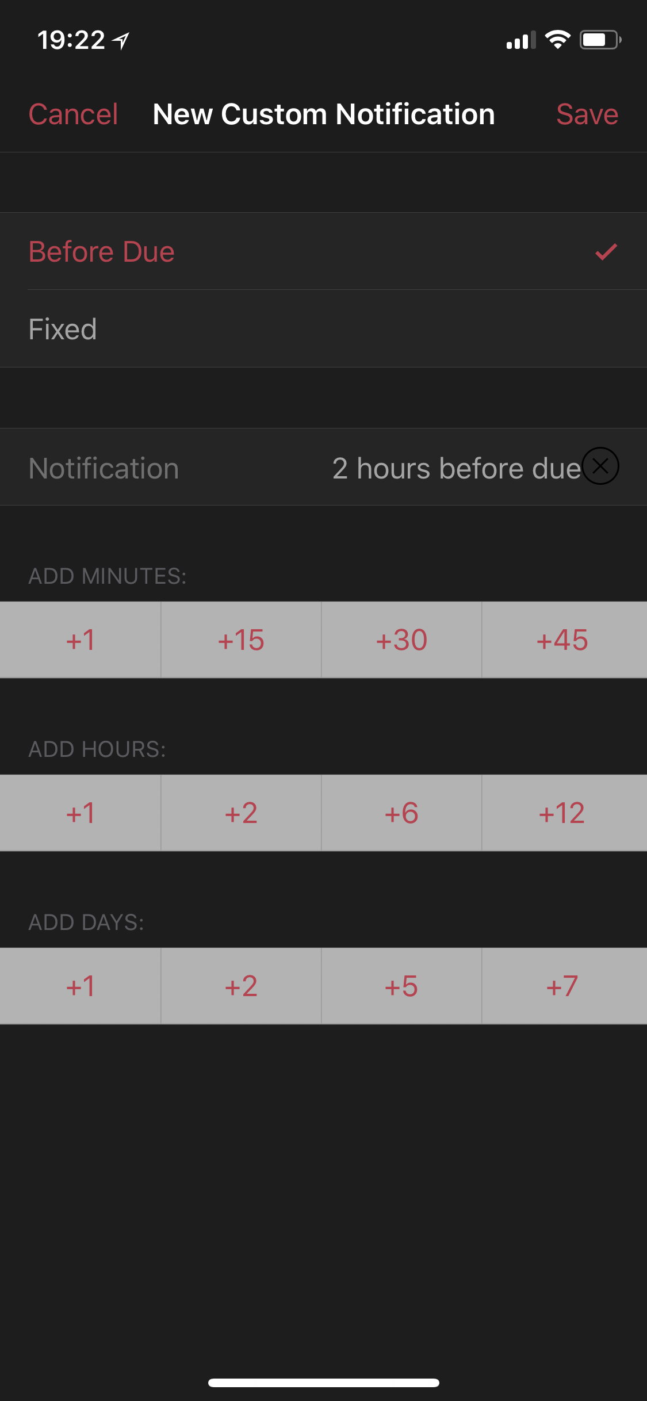647x1401 pixels.
Task: Add 6 hours to the notification
Action: click(x=401, y=813)
